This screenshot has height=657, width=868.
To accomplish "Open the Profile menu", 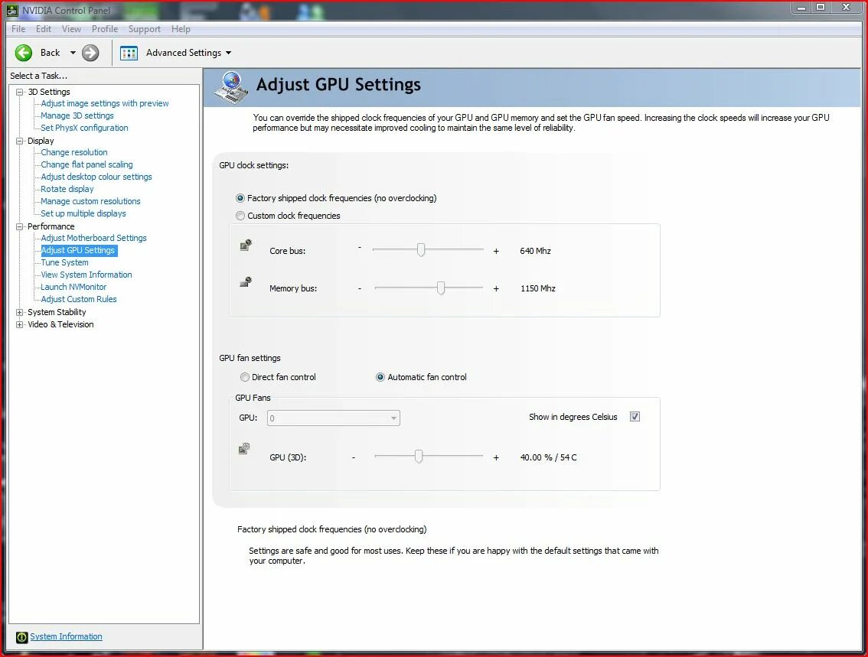I will [x=105, y=29].
